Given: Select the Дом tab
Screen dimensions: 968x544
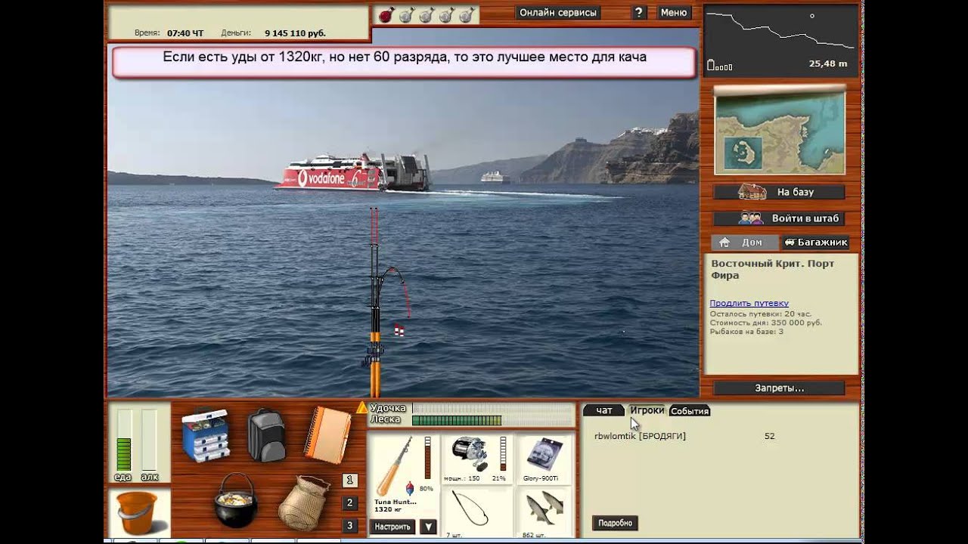Looking at the screenshot, I should click(745, 243).
